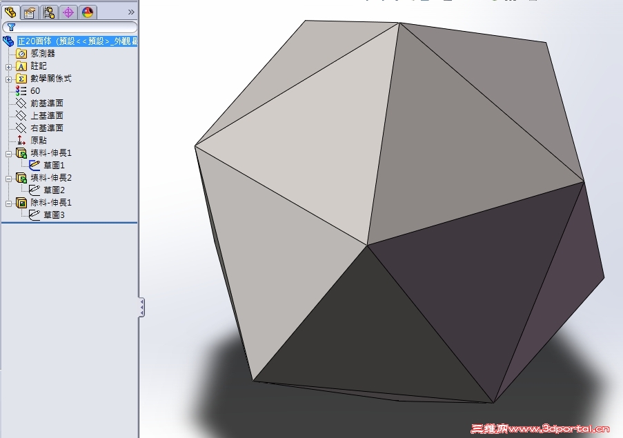Select sketch 草圖1
Image resolution: width=623 pixels, height=438 pixels.
click(x=54, y=165)
